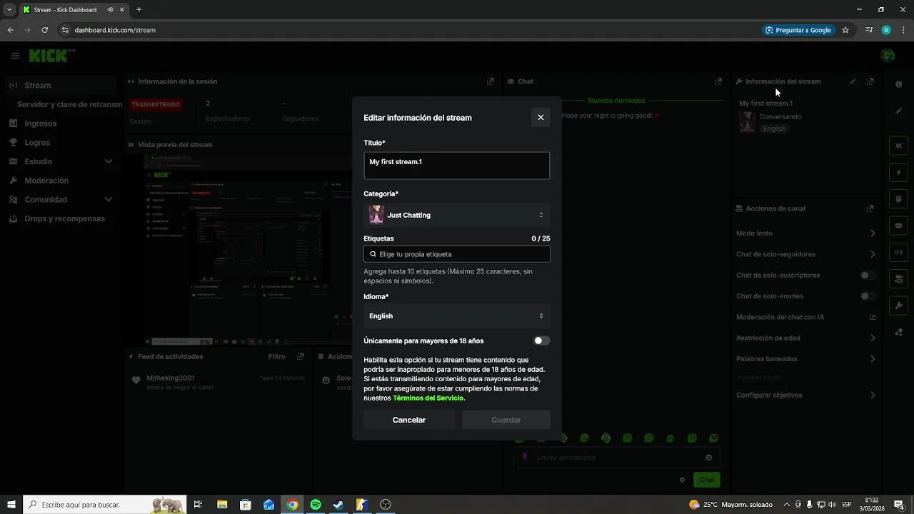Click the chat bubble icon in right sidebar
The height and width of the screenshot is (514, 914).
[x=898, y=226]
